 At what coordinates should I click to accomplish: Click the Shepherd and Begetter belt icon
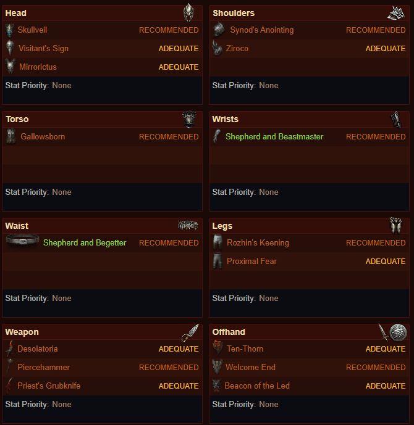(x=22, y=241)
